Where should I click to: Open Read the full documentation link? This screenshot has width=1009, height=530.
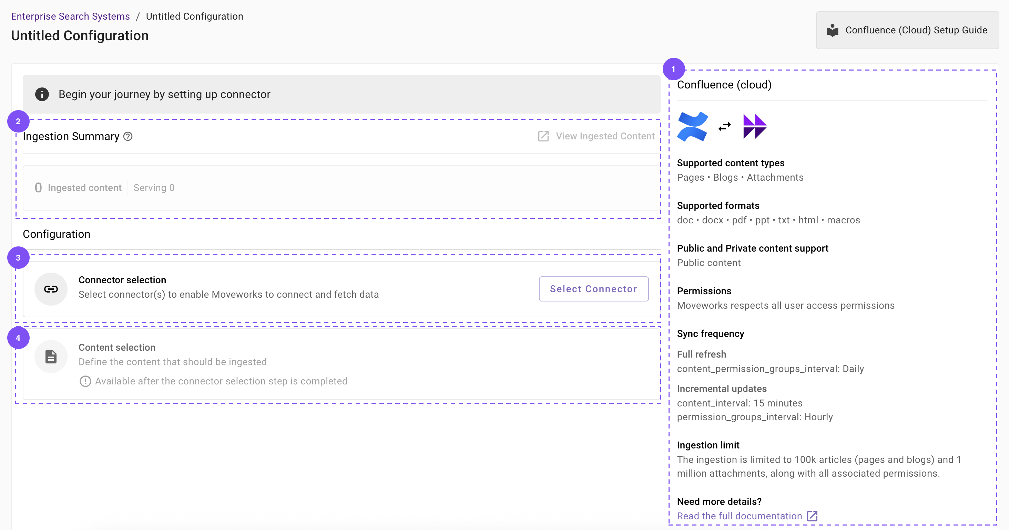click(739, 516)
